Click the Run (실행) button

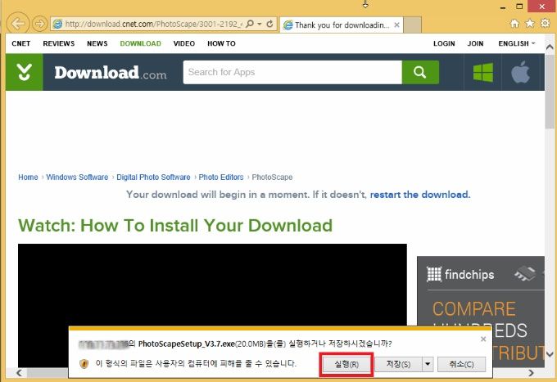tap(346, 364)
